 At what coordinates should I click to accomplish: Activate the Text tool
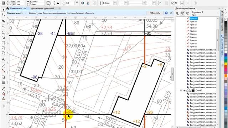[x=3, y=59]
